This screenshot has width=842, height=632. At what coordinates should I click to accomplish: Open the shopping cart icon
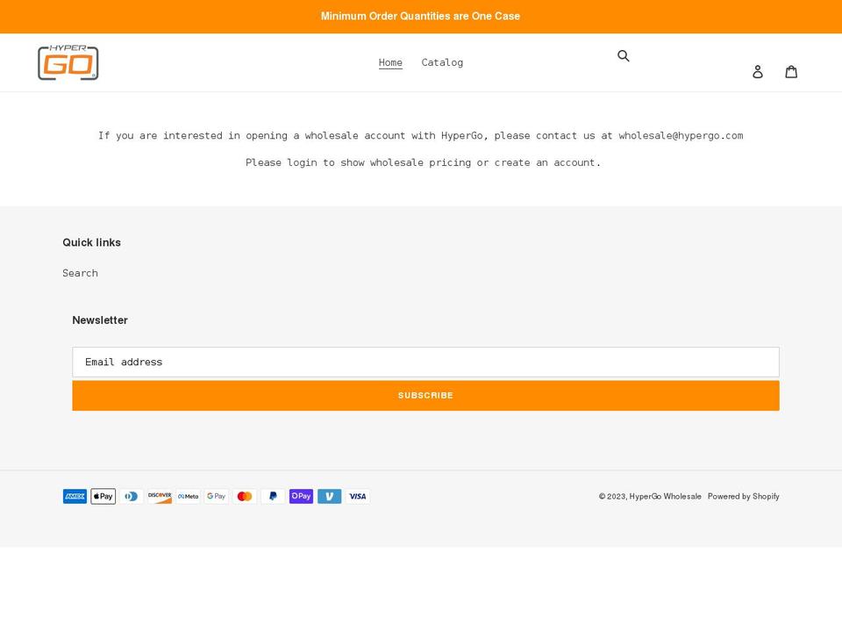point(791,71)
